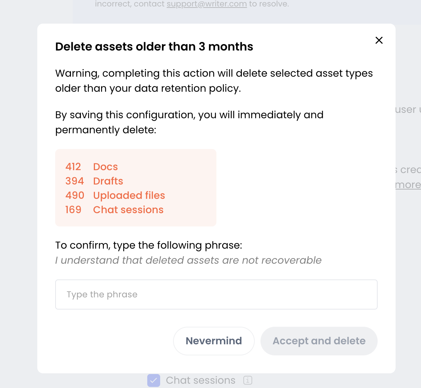
Task: Click the 'To confirm, type' instruction label
Action: (x=149, y=245)
